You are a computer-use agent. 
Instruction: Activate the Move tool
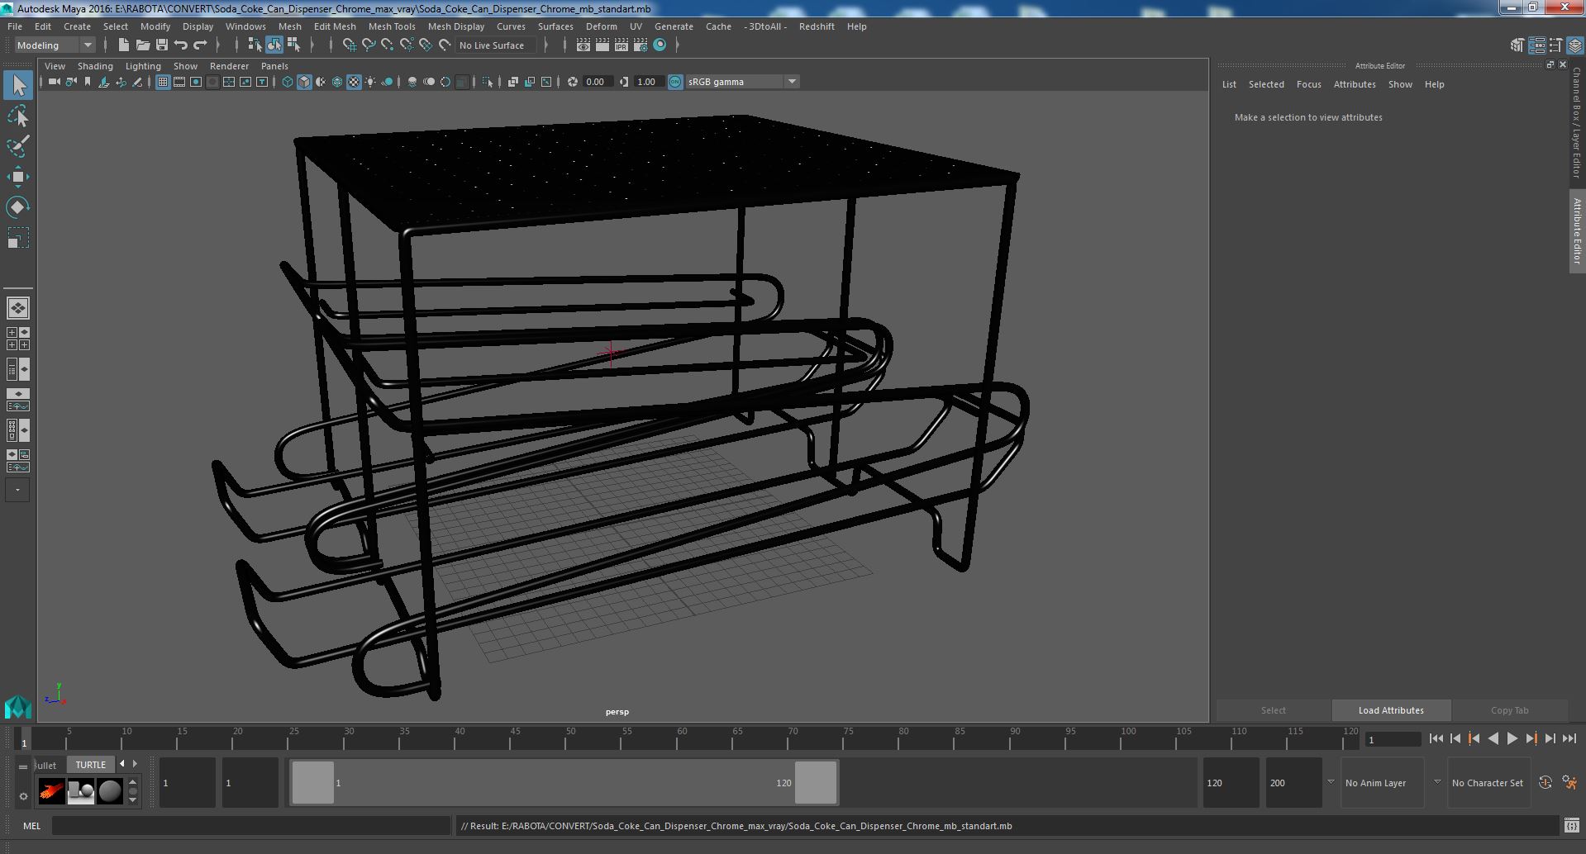click(x=18, y=177)
